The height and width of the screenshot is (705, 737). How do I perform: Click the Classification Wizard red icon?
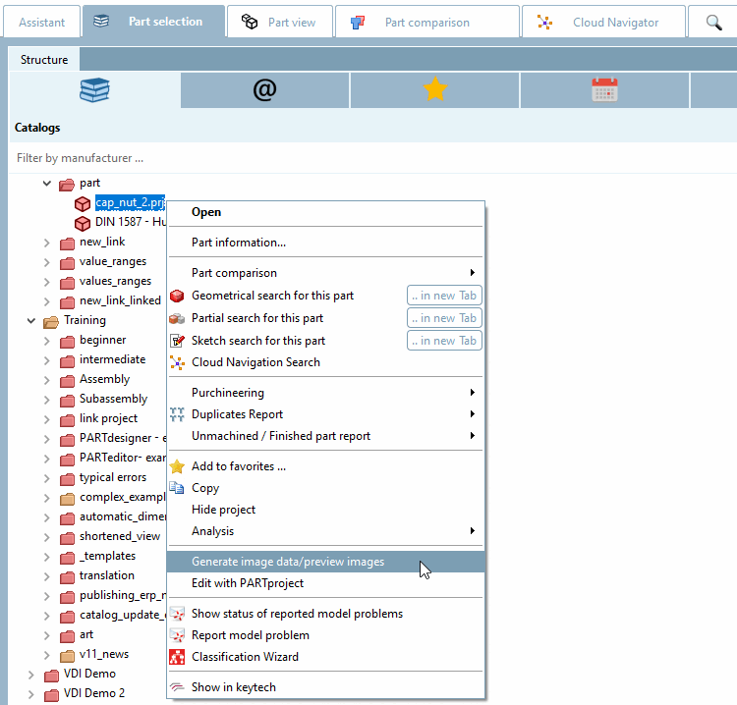(x=177, y=657)
